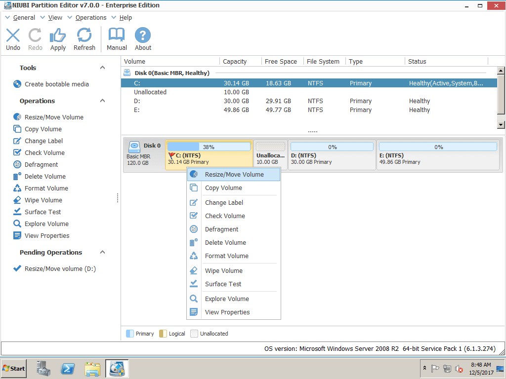The width and height of the screenshot is (506, 379).
Task: Click Create bootable media disc icon
Action: (x=17, y=84)
